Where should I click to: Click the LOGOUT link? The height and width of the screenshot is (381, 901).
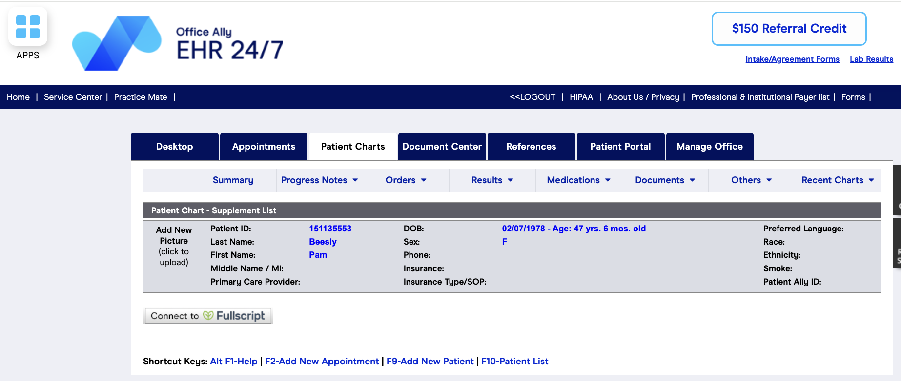[x=532, y=97]
